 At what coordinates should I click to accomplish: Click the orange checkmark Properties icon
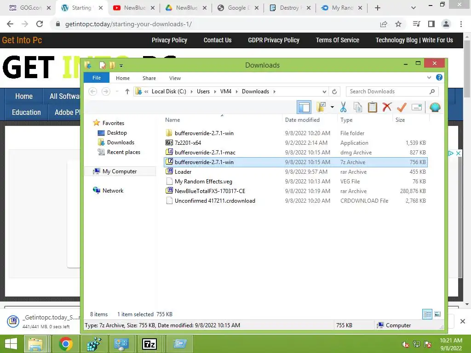point(402,107)
